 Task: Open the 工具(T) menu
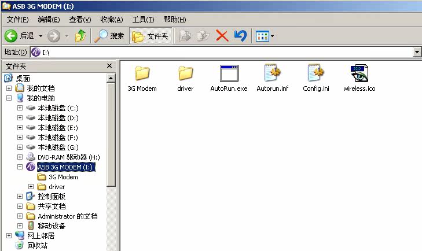143,20
